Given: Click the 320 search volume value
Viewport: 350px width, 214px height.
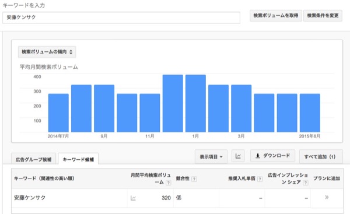Looking at the screenshot, I should 166,198.
